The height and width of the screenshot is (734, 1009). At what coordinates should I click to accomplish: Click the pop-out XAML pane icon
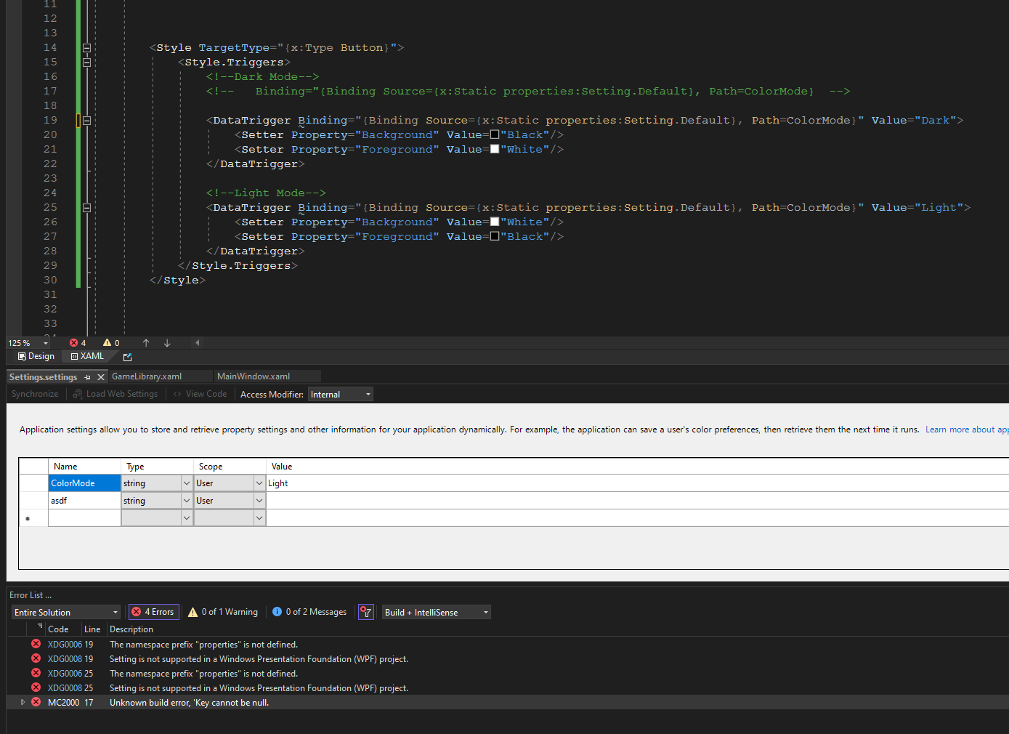(128, 357)
